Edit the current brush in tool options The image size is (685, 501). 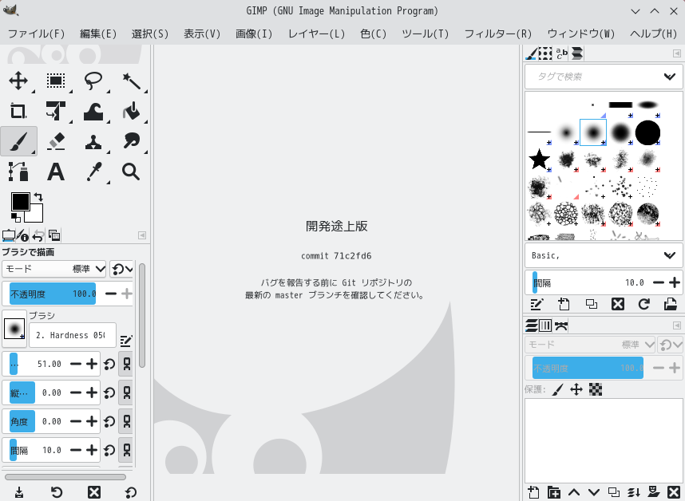pos(126,341)
